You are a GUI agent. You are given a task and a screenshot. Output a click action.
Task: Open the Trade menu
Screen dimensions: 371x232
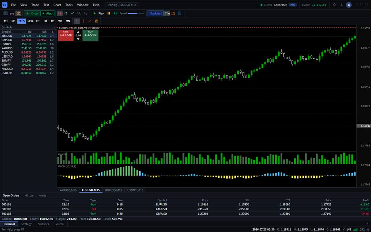35,5
